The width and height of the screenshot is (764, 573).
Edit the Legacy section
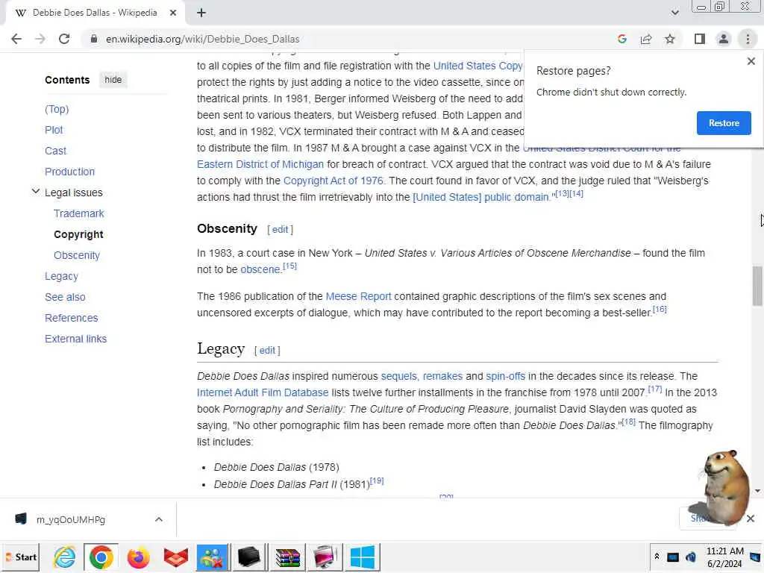(x=267, y=351)
